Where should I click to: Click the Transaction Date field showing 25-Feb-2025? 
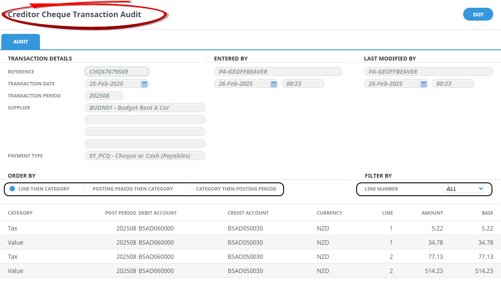coord(112,84)
